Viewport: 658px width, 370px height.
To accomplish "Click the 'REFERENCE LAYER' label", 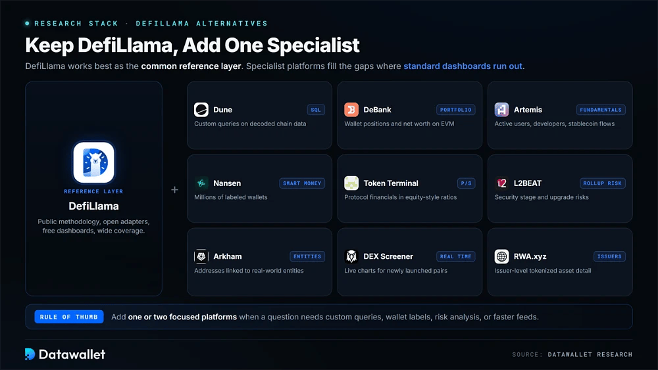I will (93, 191).
